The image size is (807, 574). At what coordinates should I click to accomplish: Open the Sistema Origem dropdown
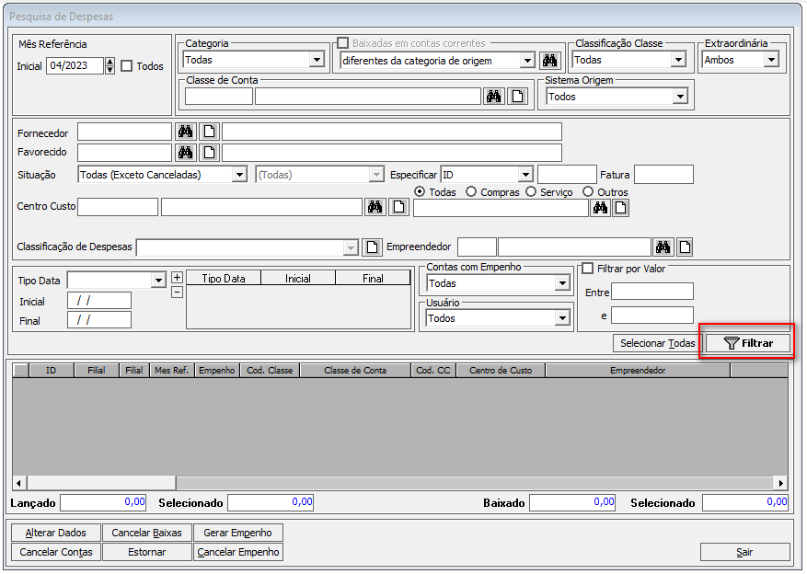[x=680, y=97]
